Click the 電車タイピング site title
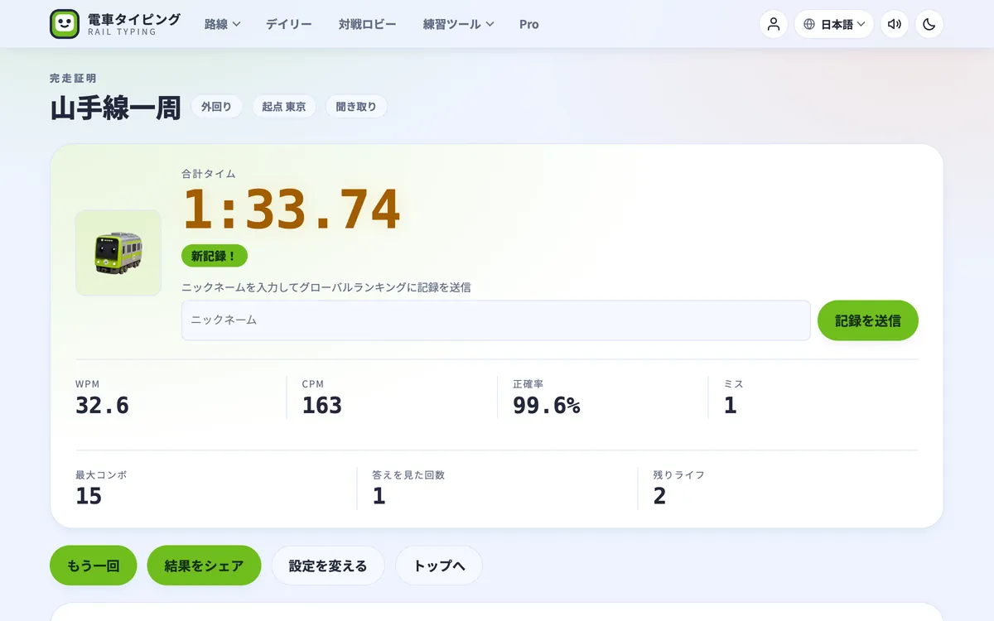 click(x=133, y=19)
